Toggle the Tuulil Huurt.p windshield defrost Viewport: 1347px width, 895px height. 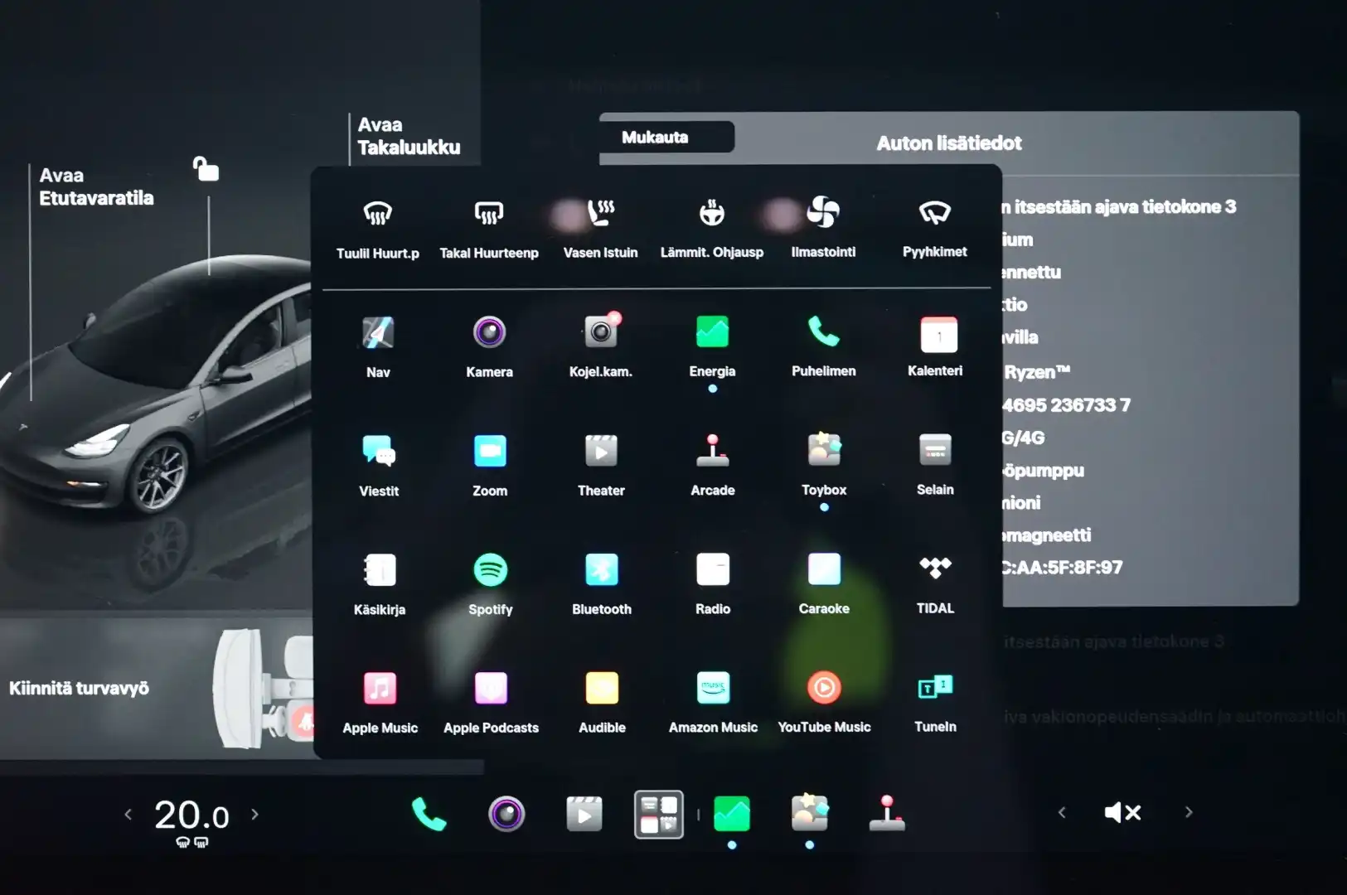click(x=378, y=230)
